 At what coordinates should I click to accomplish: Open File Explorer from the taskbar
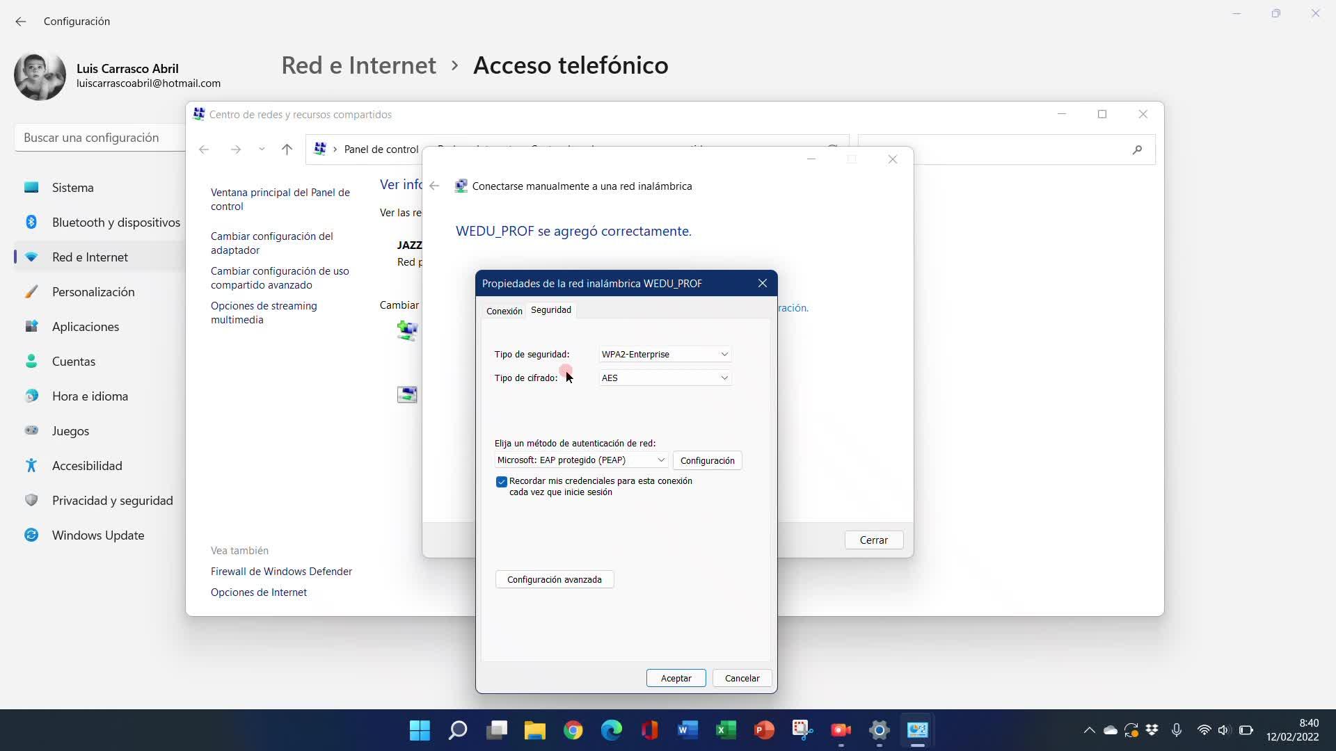[534, 730]
